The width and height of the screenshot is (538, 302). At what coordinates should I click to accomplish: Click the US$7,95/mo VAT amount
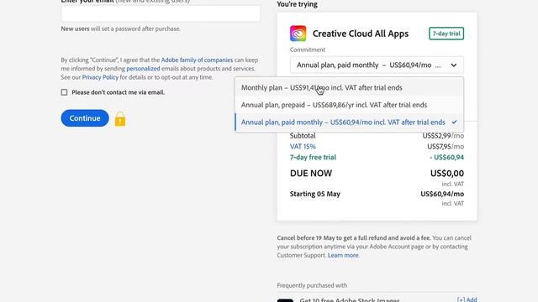point(446,147)
